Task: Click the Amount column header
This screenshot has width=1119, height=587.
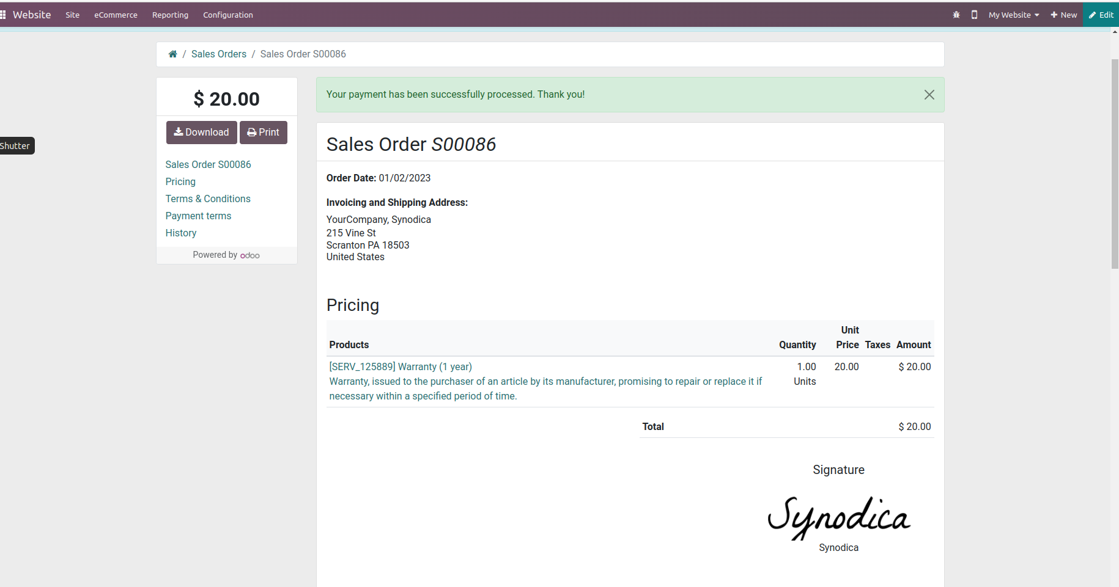Action: 914,345
